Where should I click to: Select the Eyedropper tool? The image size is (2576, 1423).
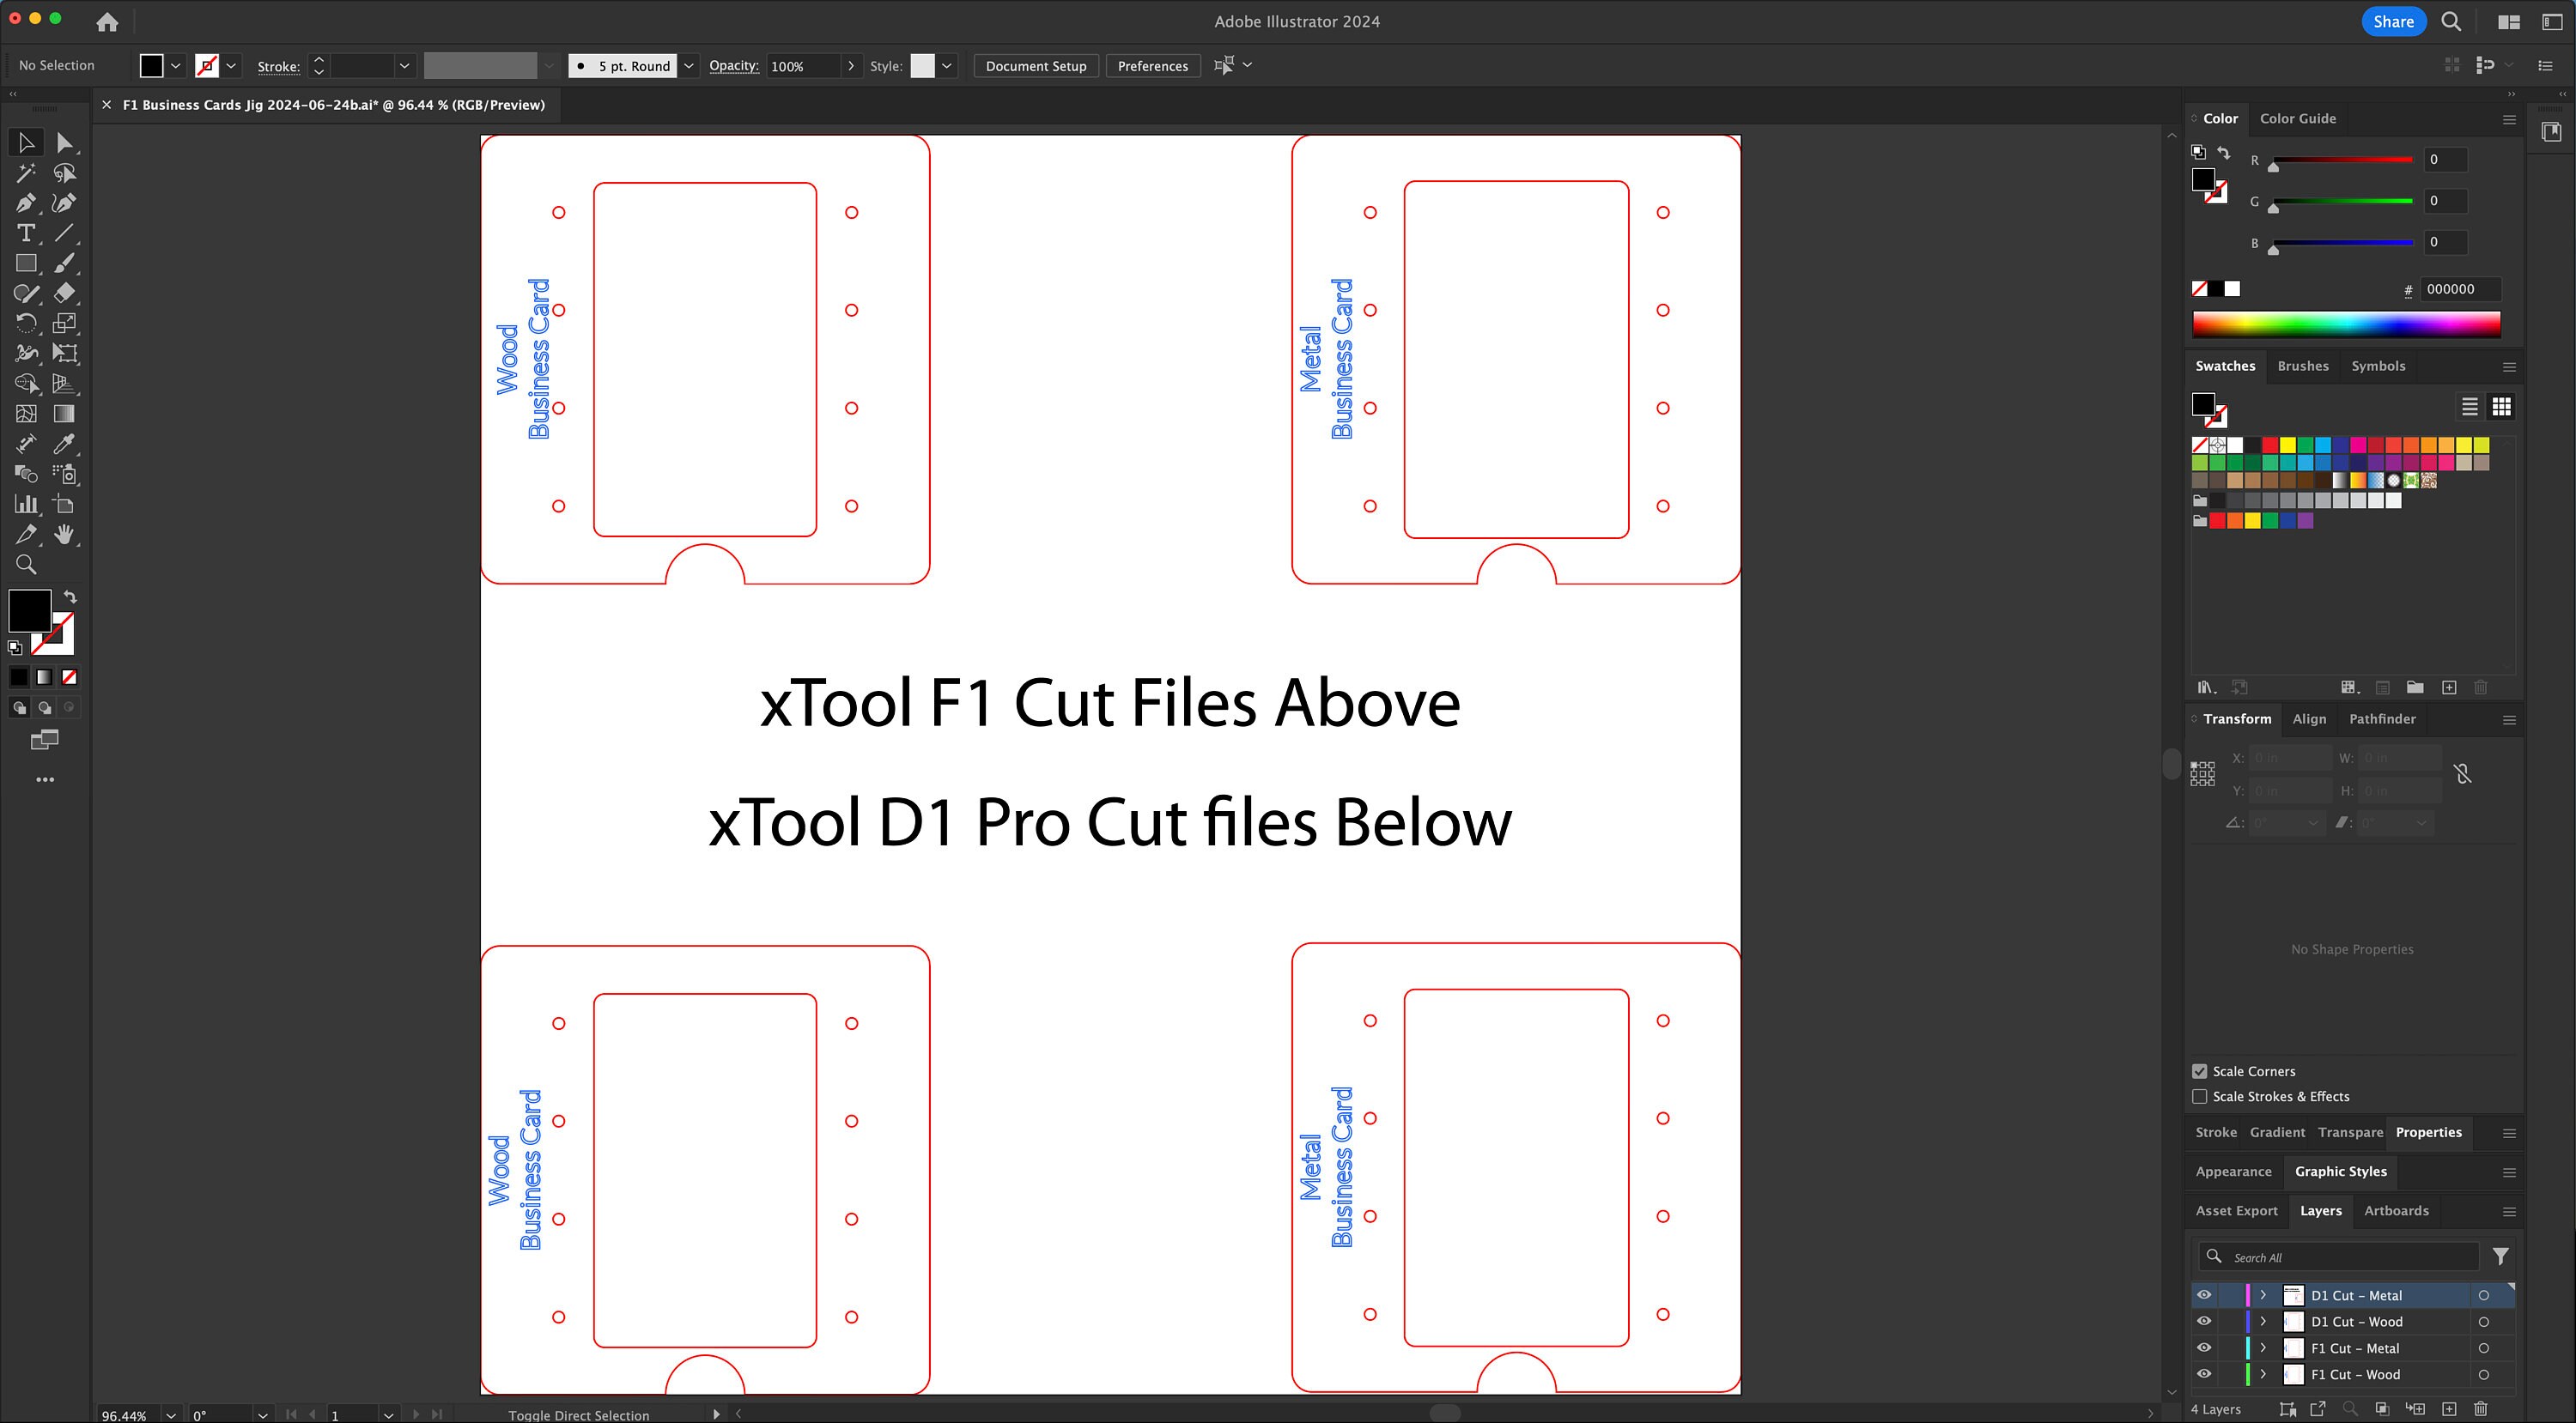tap(65, 444)
